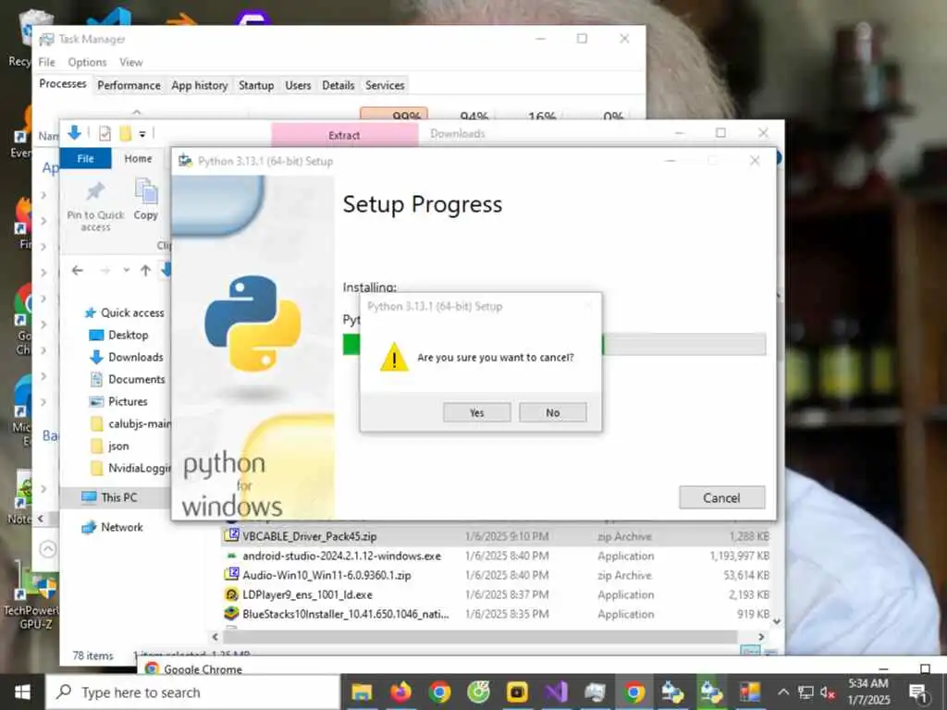Viewport: 947px width, 710px height.
Task: Click Explorer forward navigation arrow
Action: [x=105, y=271]
